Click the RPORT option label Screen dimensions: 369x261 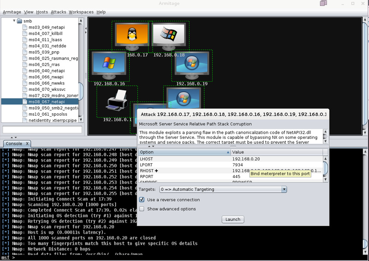(x=146, y=177)
